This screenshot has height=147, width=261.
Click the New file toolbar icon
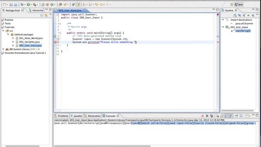4,4
